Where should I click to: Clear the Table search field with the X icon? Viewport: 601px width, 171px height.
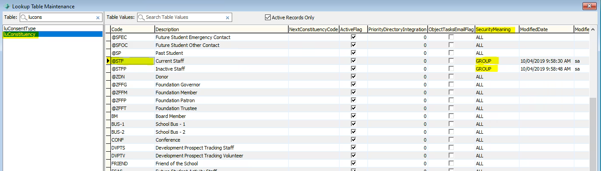coord(98,18)
